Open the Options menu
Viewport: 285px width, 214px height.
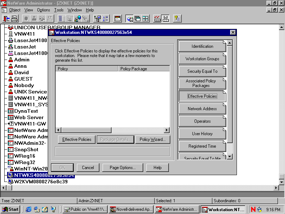pos(43,10)
